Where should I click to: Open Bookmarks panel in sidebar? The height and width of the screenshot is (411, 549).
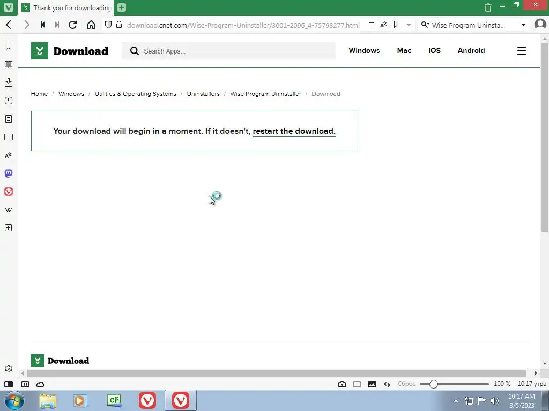tap(9, 46)
